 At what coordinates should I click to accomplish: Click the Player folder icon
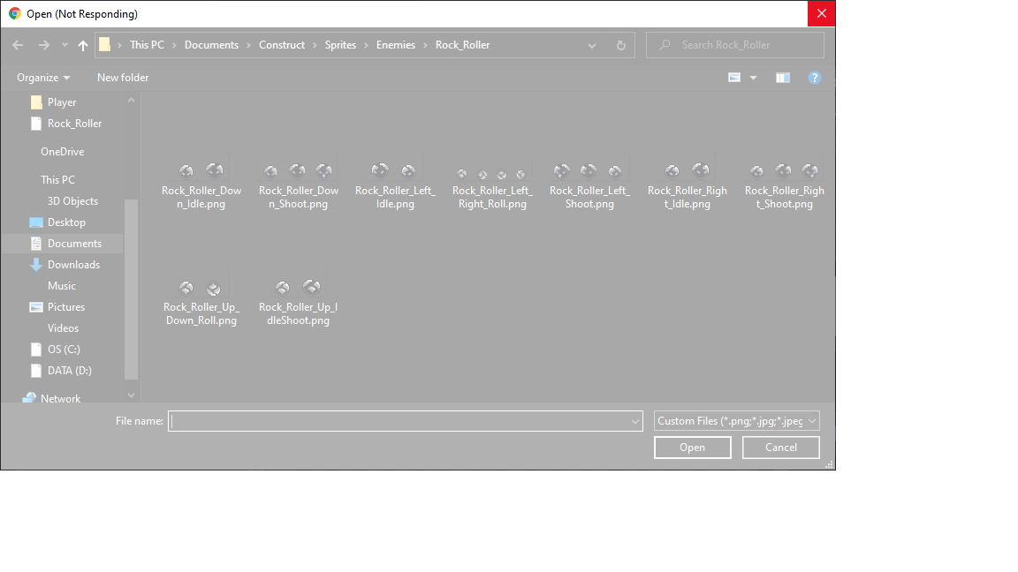point(36,102)
